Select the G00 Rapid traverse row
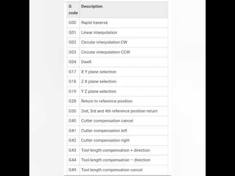 (x=117, y=23)
